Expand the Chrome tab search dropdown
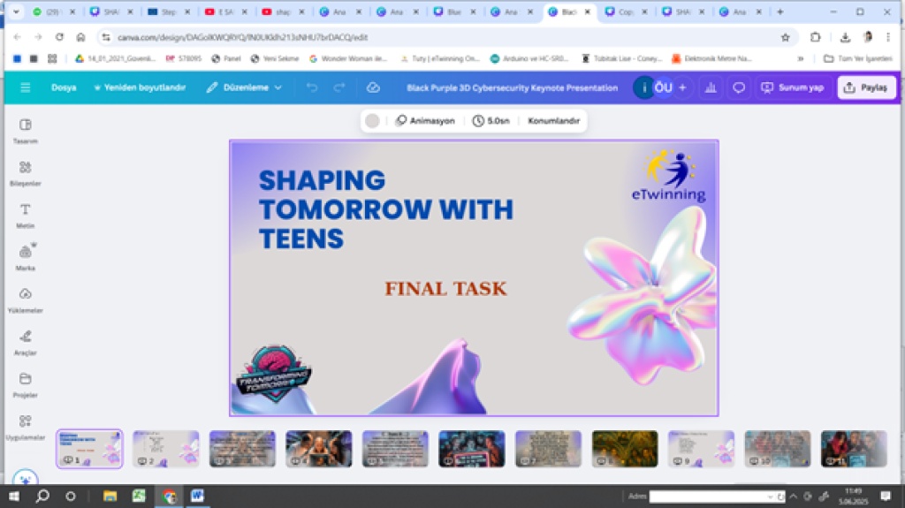Viewport: 905px width, 508px height. [x=15, y=12]
